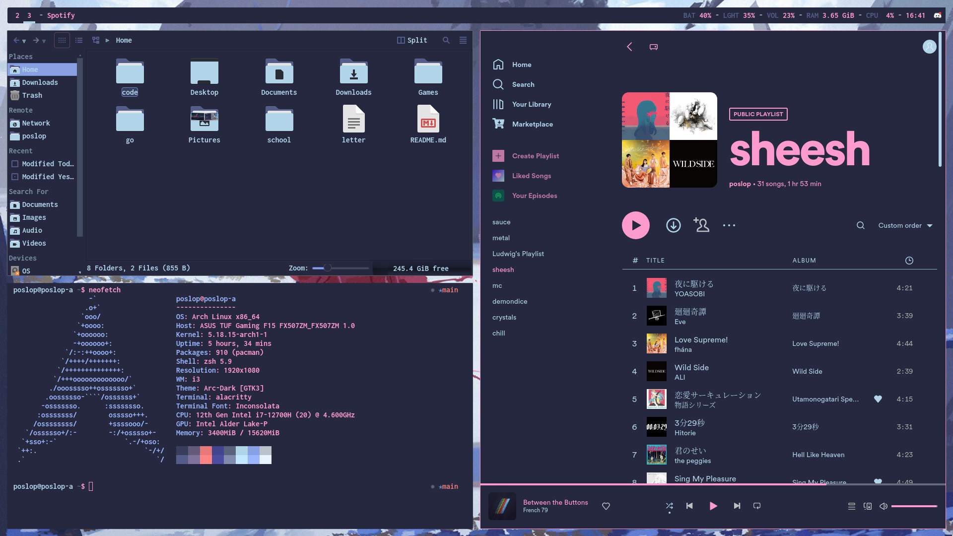Expand the forward history dropdown arrow
The image size is (953, 536).
click(44, 41)
